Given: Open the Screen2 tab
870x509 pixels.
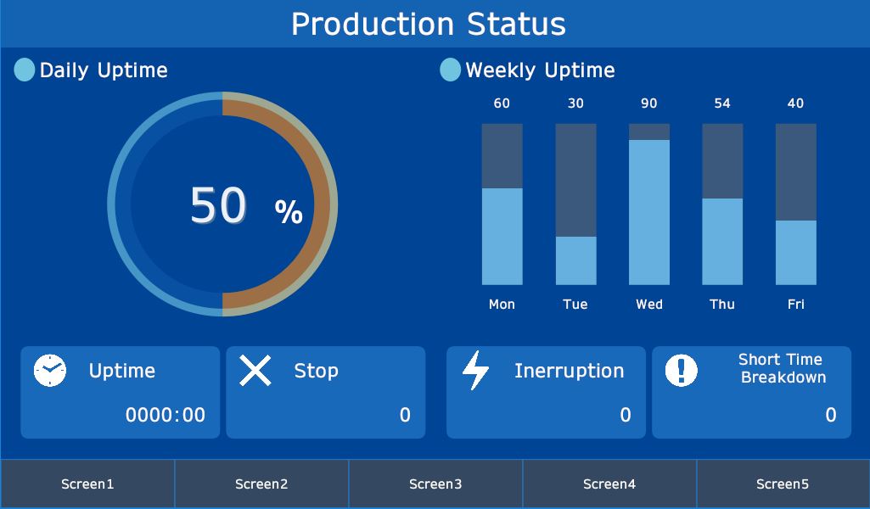Looking at the screenshot, I should coord(261,484).
